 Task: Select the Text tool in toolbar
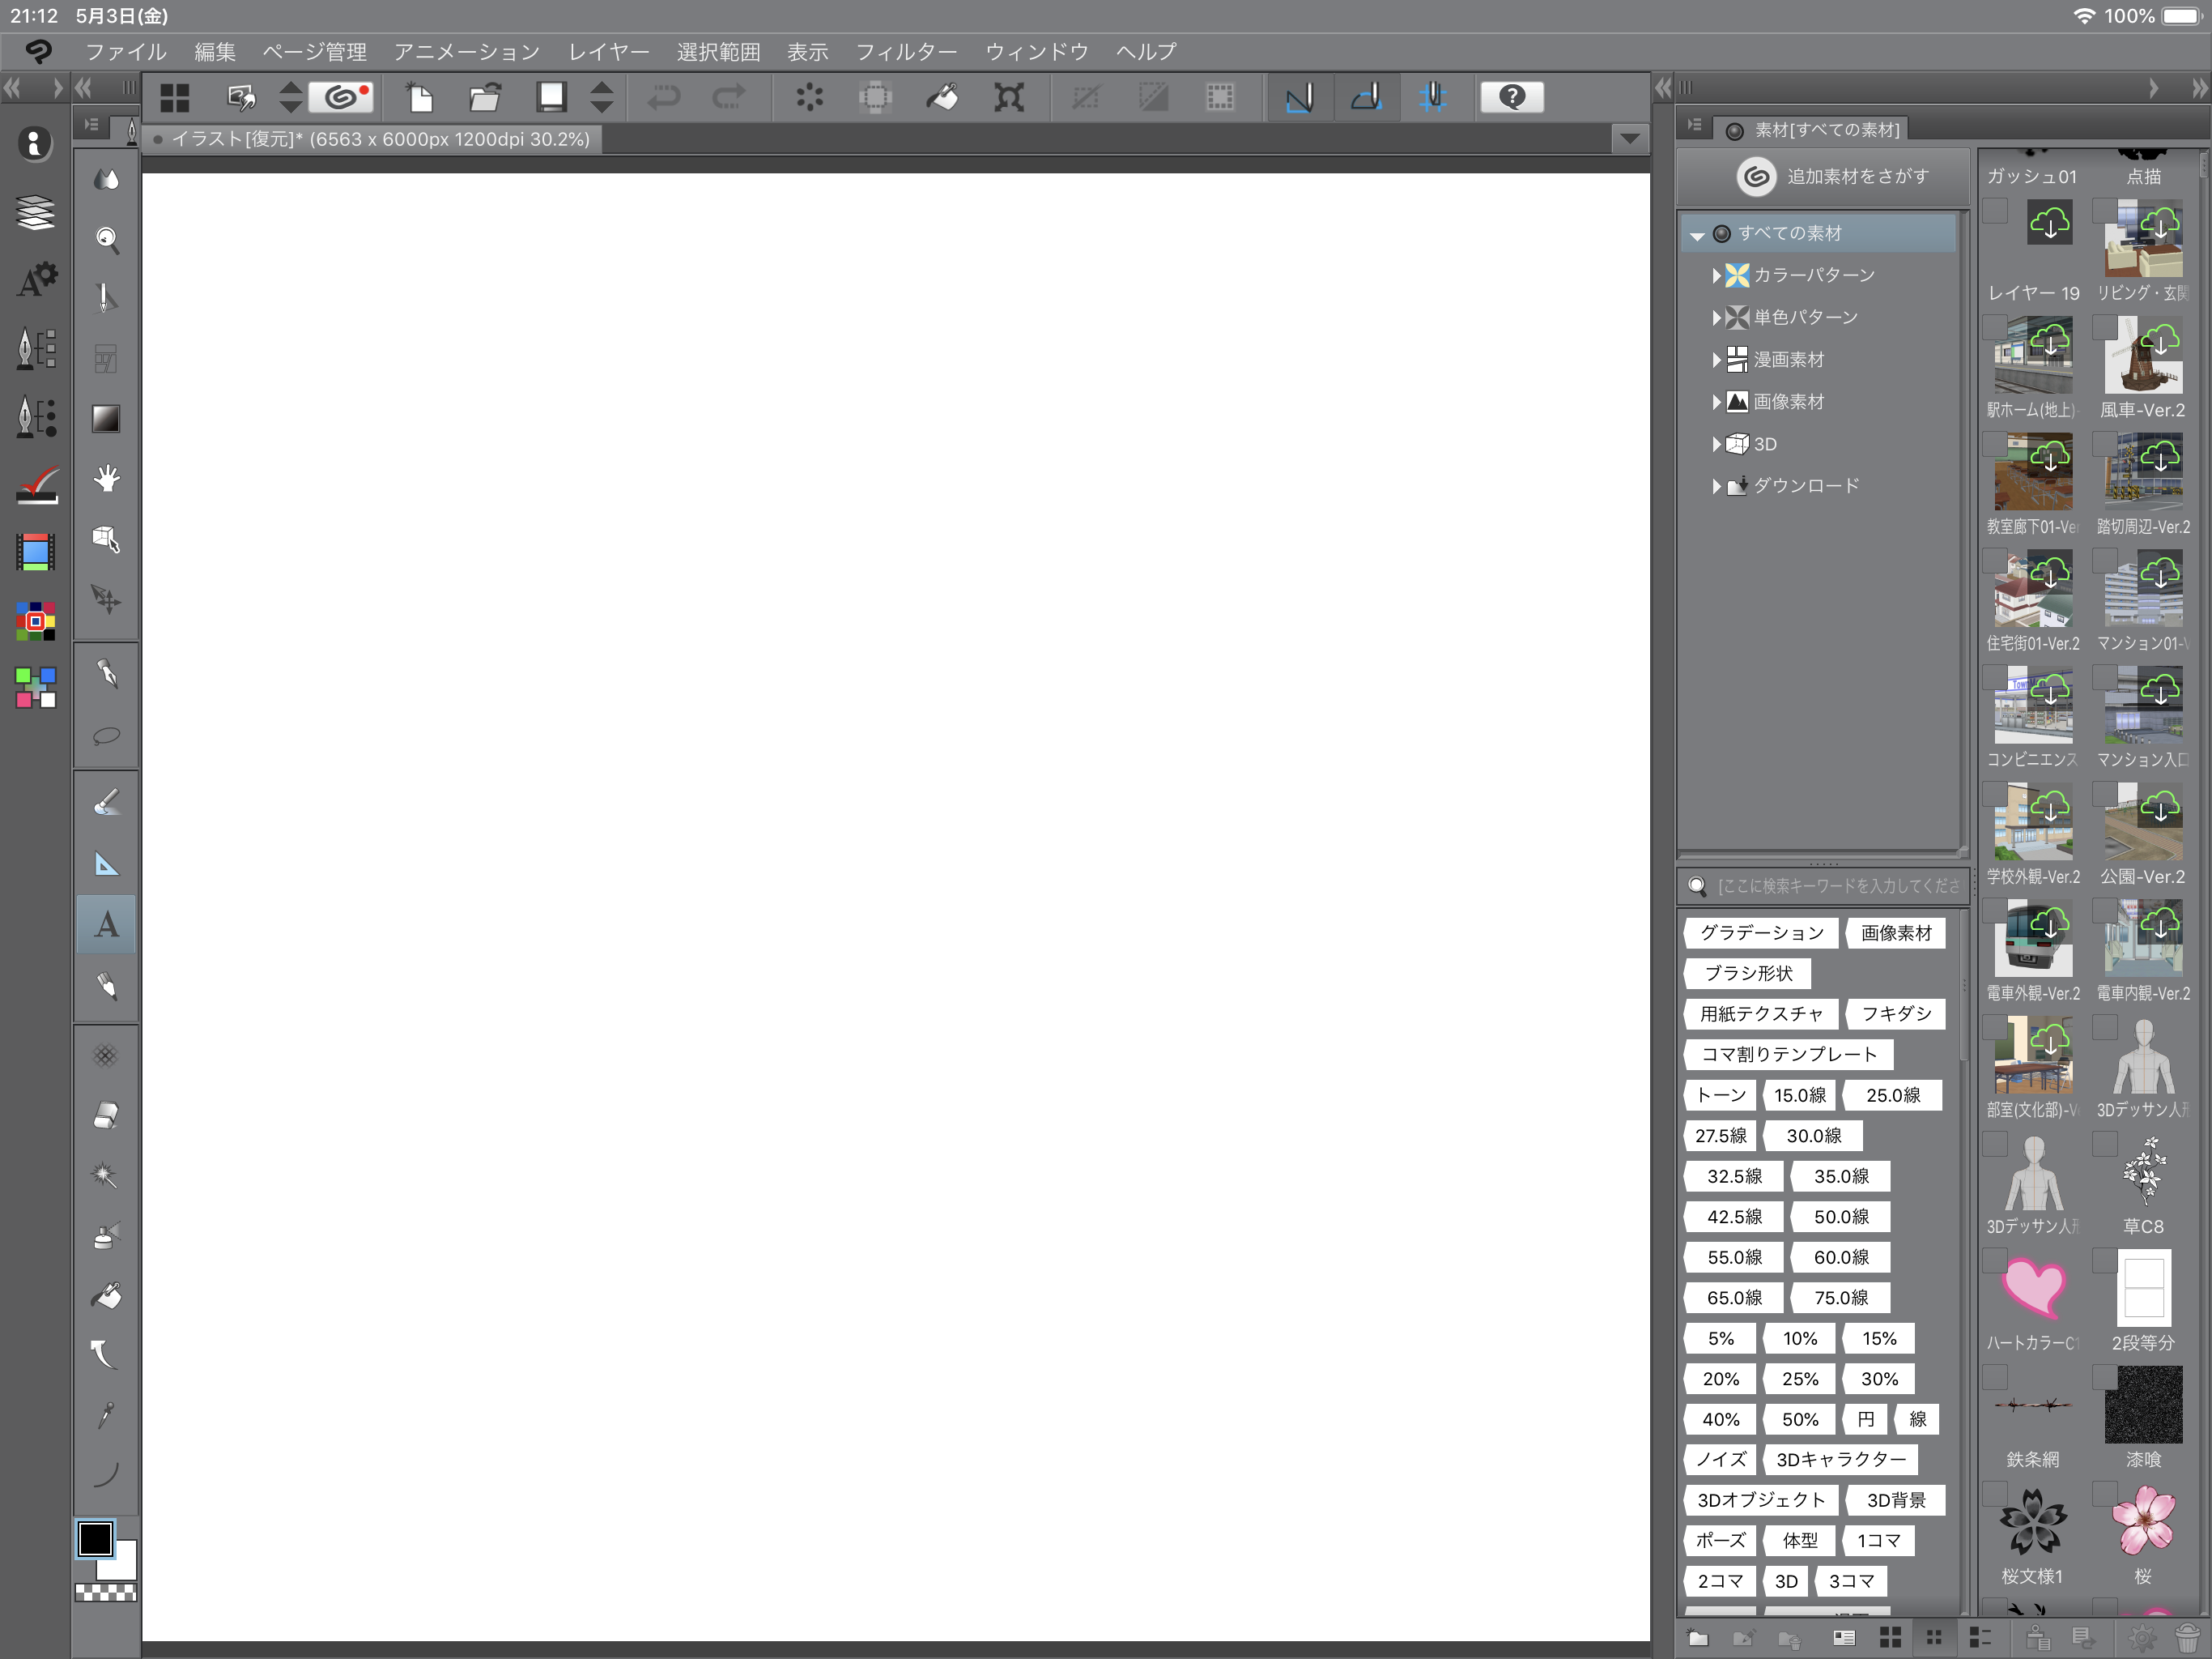click(x=106, y=924)
